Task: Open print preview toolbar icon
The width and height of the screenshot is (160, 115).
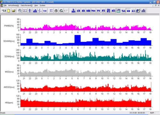Action: [61, 11]
